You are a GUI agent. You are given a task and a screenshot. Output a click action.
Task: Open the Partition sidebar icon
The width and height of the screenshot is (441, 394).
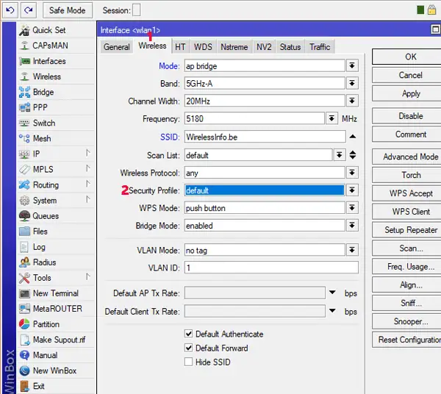coord(24,324)
